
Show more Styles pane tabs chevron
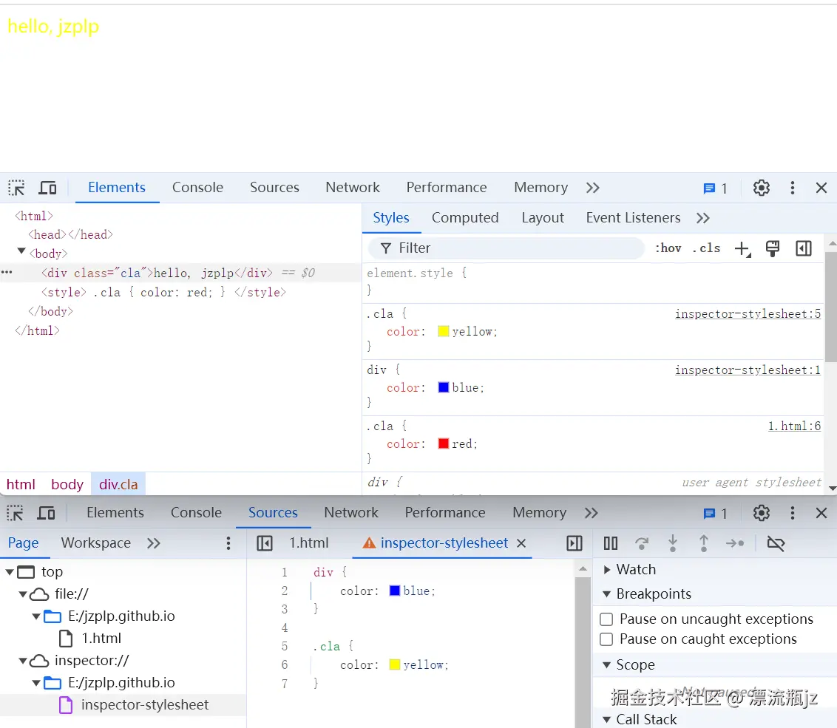click(703, 218)
